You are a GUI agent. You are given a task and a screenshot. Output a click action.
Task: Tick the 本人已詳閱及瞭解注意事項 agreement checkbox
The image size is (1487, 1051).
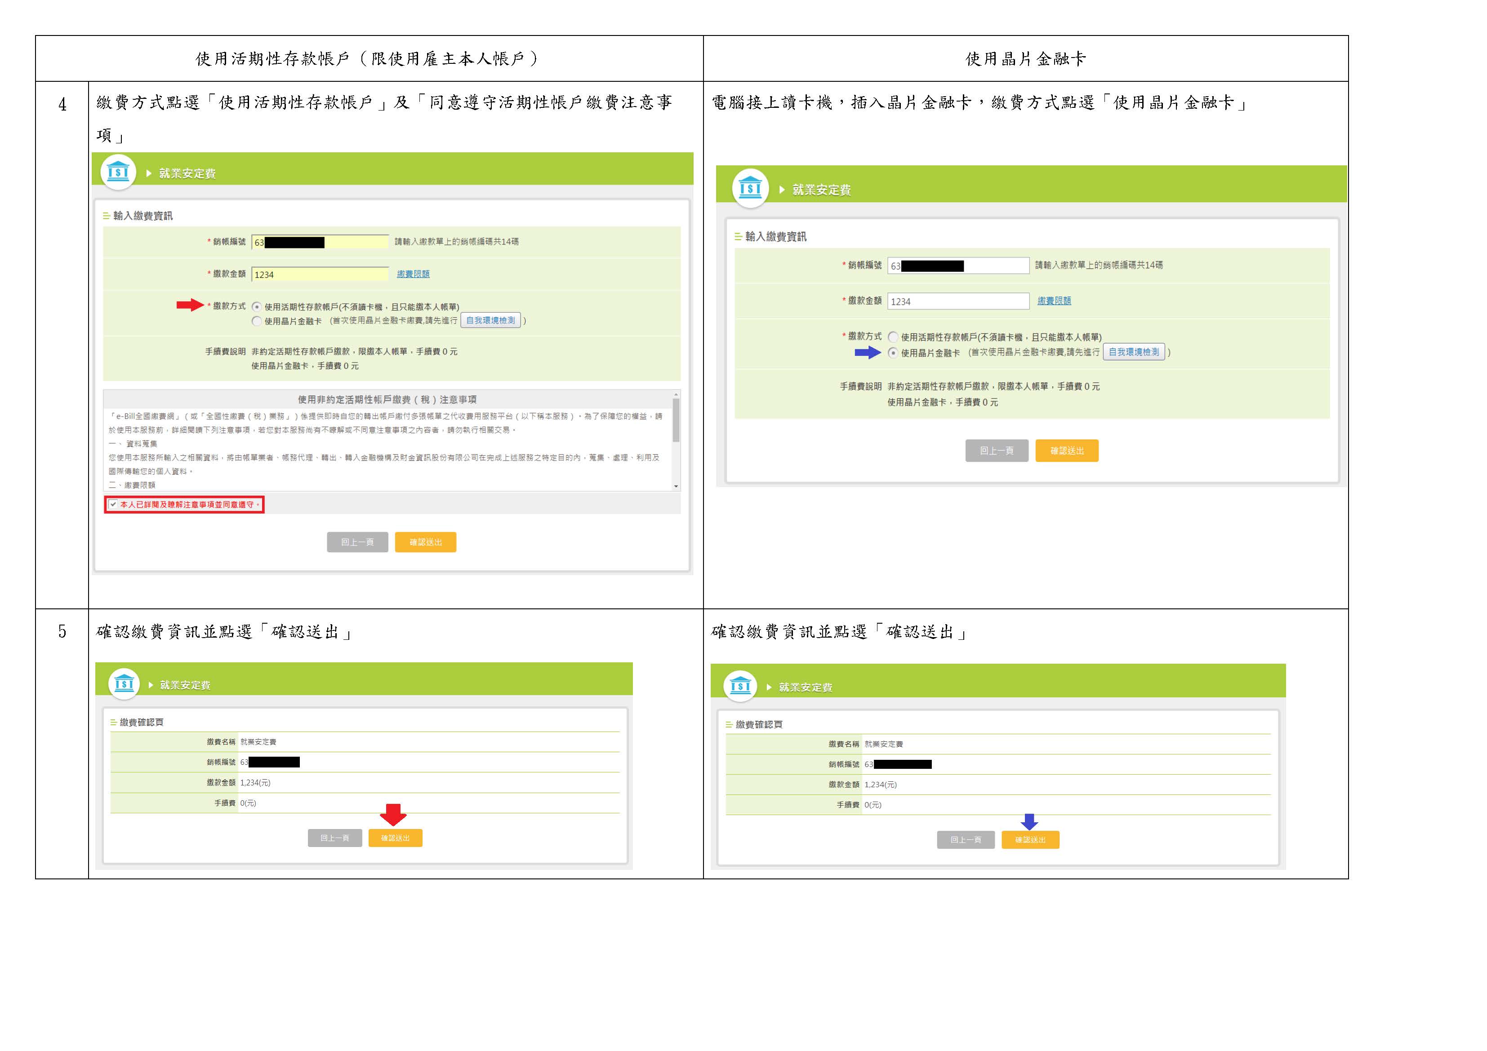coord(113,505)
